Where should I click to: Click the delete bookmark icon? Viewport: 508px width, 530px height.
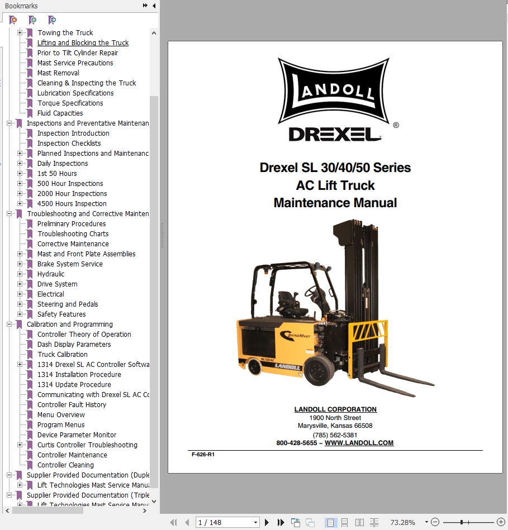[x=13, y=20]
